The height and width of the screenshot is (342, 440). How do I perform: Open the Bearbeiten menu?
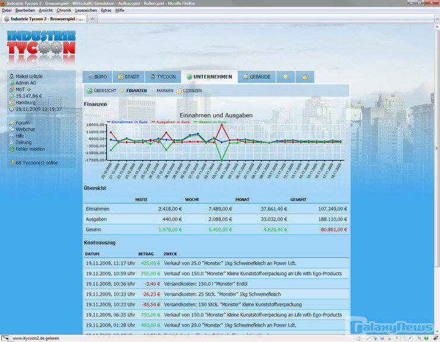[25, 10]
